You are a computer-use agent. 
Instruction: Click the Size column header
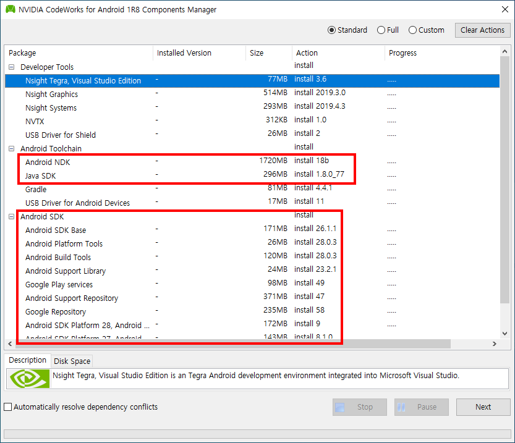[x=269, y=53]
